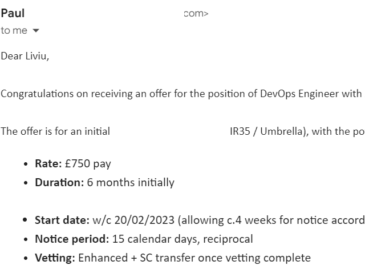Screen dimensions: 365x269
Task: Click the bold "Notice period:" label
Action: (x=72, y=239)
